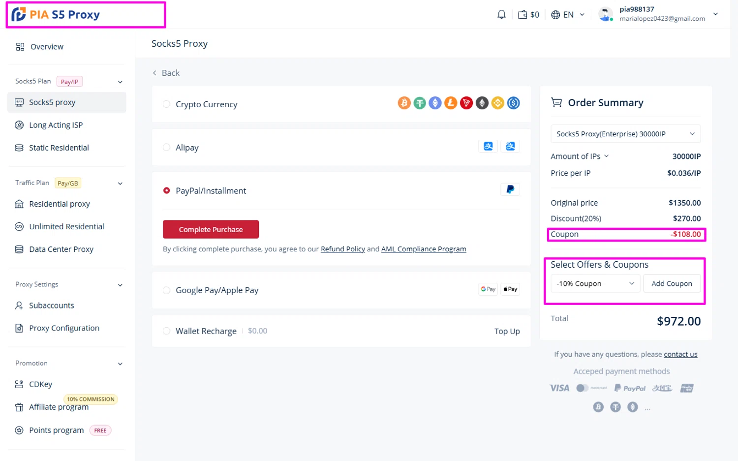Click the Complete Purchase button
The height and width of the screenshot is (461, 738).
tap(211, 229)
